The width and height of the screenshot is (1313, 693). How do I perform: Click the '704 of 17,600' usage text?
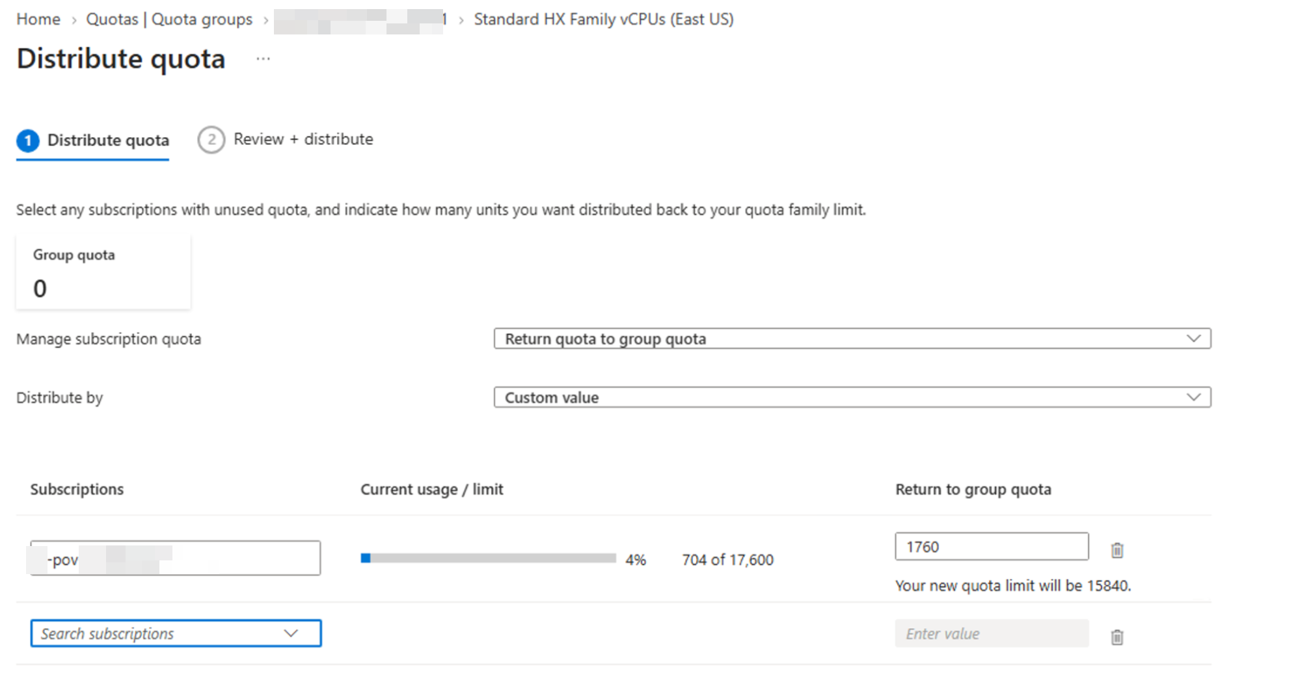pos(727,560)
